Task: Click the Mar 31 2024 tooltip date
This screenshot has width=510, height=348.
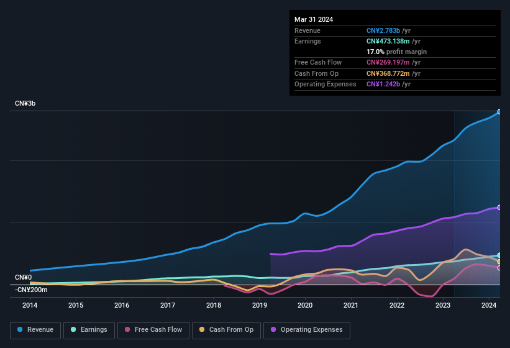Action: 314,19
